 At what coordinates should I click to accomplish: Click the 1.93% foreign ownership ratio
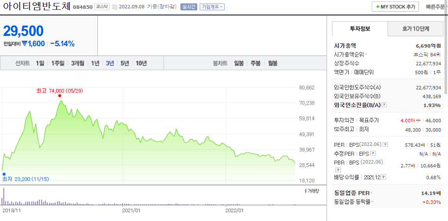(x=432, y=105)
